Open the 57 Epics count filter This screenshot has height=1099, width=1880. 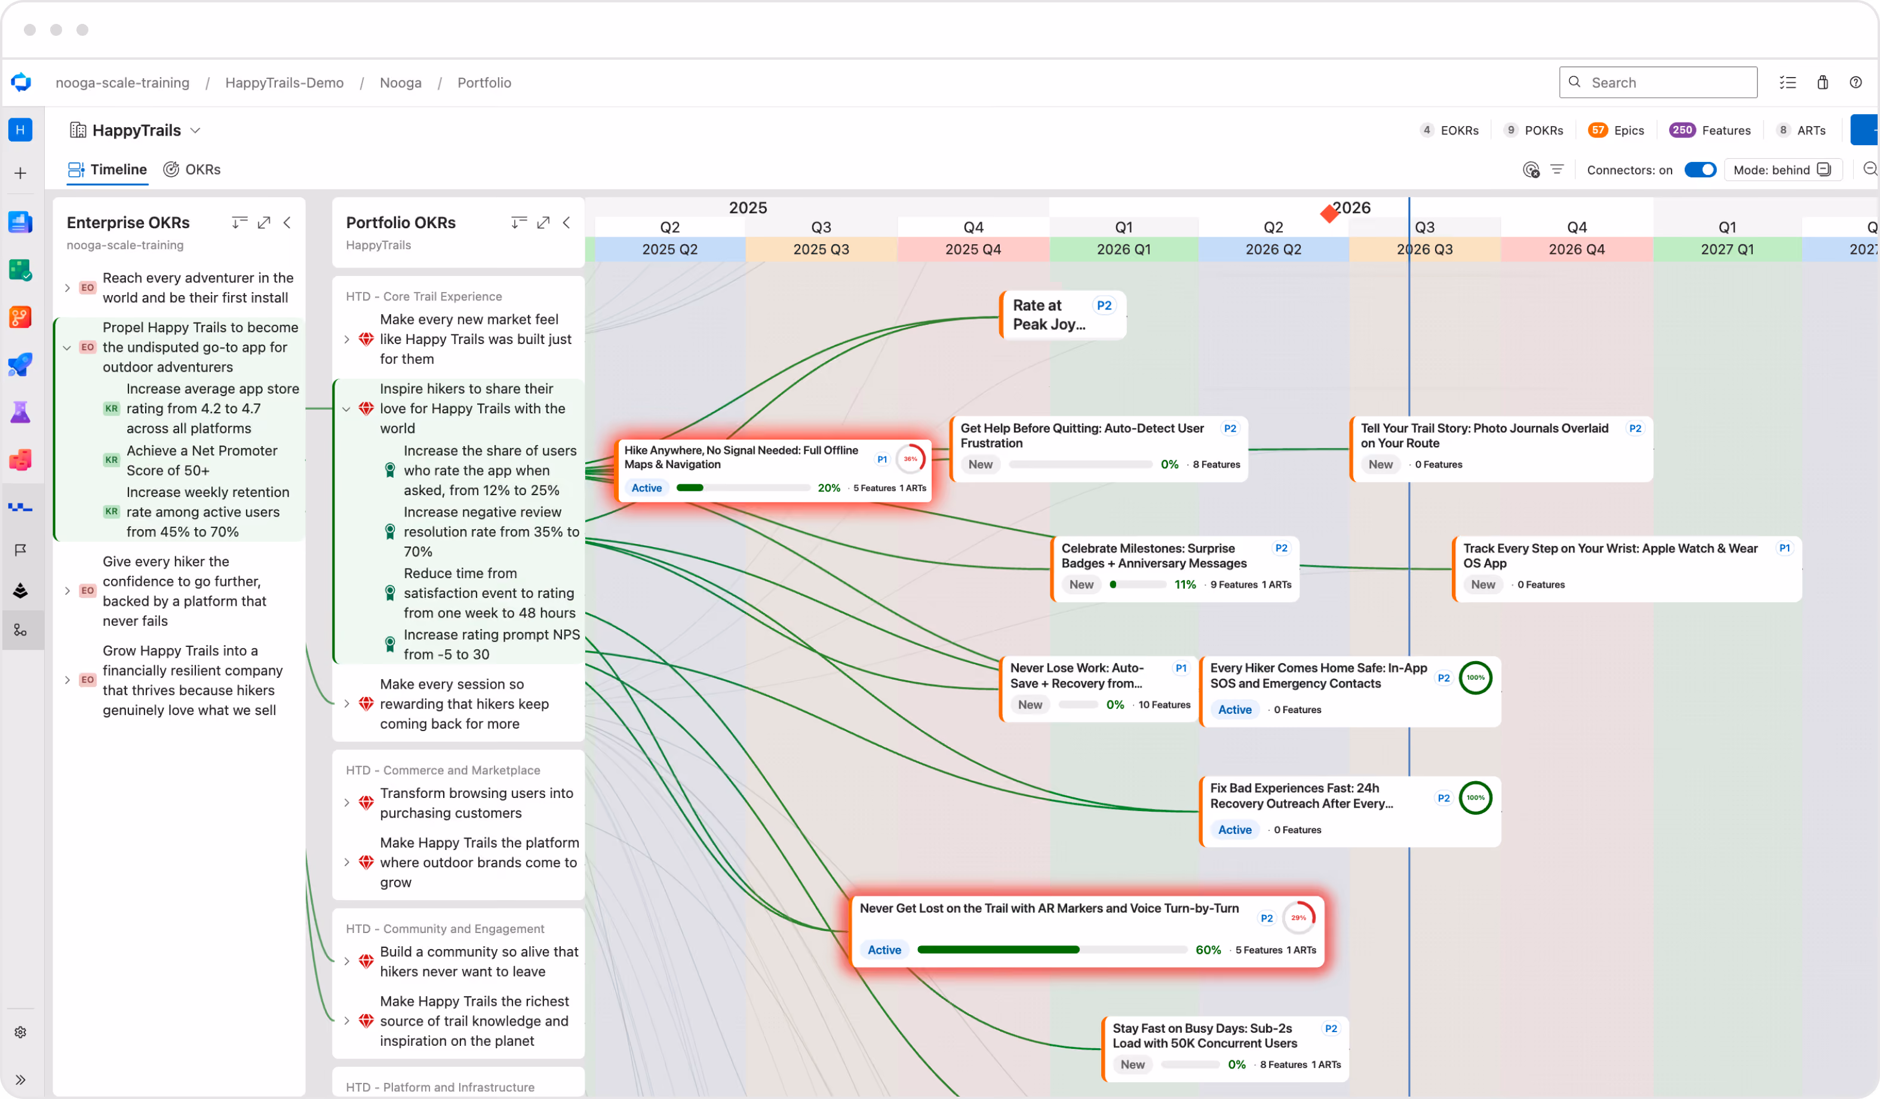(1616, 130)
